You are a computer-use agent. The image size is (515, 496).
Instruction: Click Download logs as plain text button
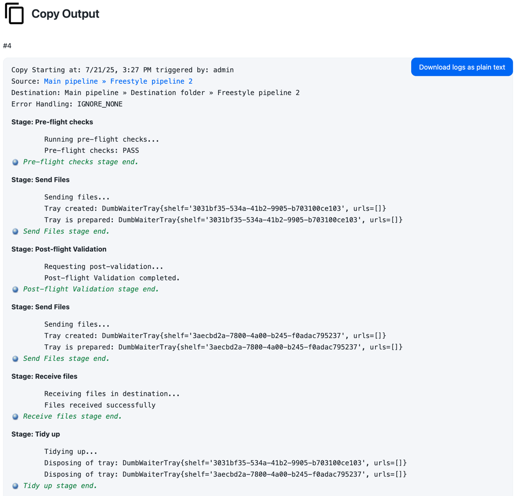click(462, 67)
